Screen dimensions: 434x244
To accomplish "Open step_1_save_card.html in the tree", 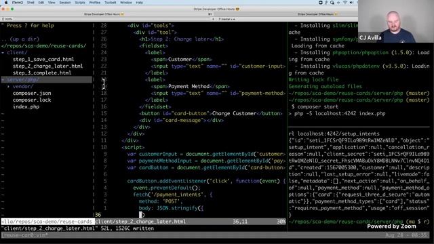I will (43, 59).
